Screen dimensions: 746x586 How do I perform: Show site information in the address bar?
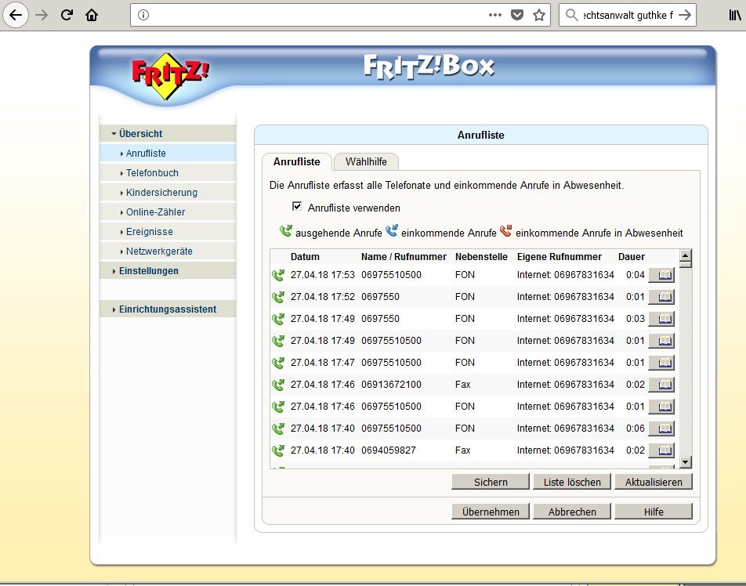tap(143, 15)
